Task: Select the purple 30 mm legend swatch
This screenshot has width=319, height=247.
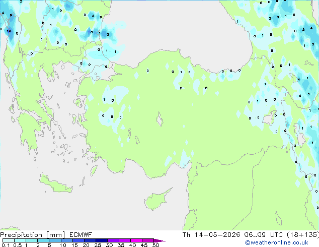Action: click(x=113, y=240)
